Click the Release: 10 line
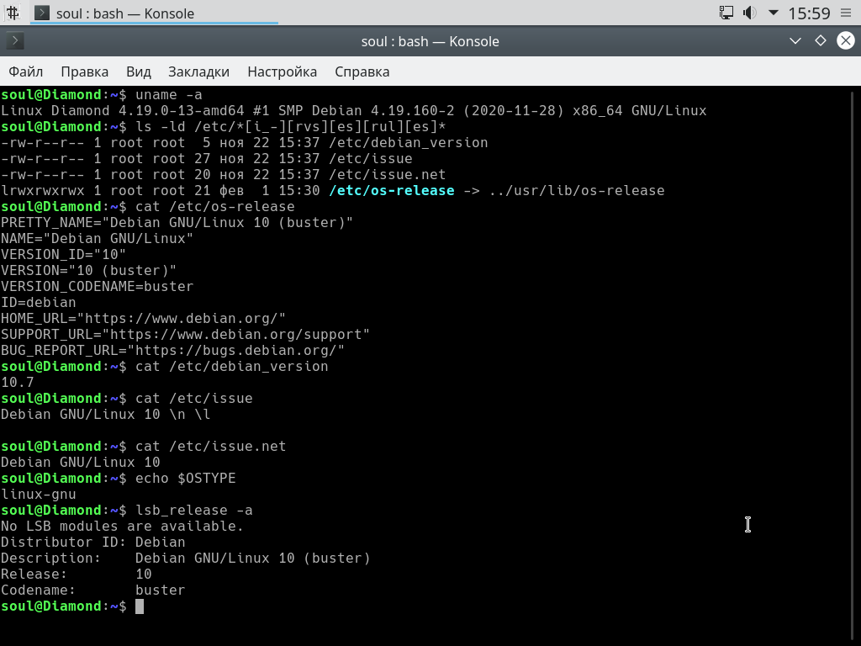 tap(77, 574)
